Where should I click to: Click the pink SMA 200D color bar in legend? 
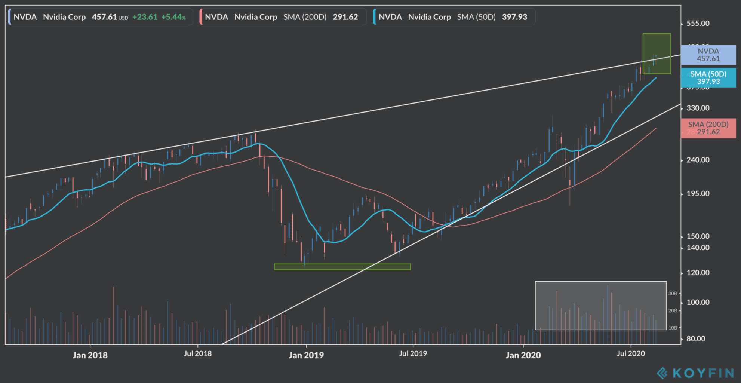tap(201, 17)
